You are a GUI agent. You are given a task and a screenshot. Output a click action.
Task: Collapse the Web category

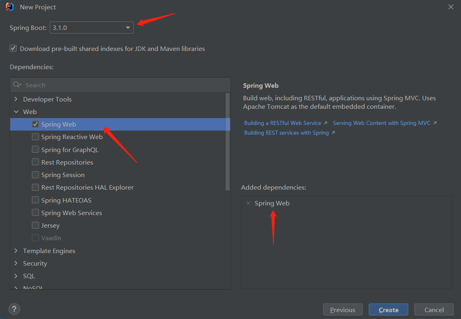(16, 112)
